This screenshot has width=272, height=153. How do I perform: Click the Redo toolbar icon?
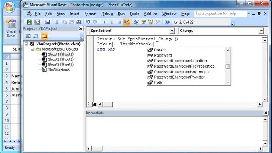pyautogui.click(x=95, y=22)
